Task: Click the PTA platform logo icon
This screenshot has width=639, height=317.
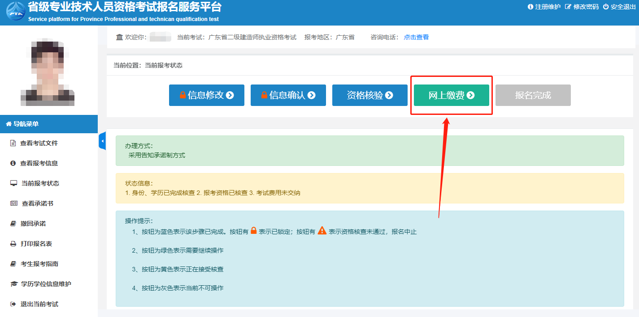Action: pos(15,12)
